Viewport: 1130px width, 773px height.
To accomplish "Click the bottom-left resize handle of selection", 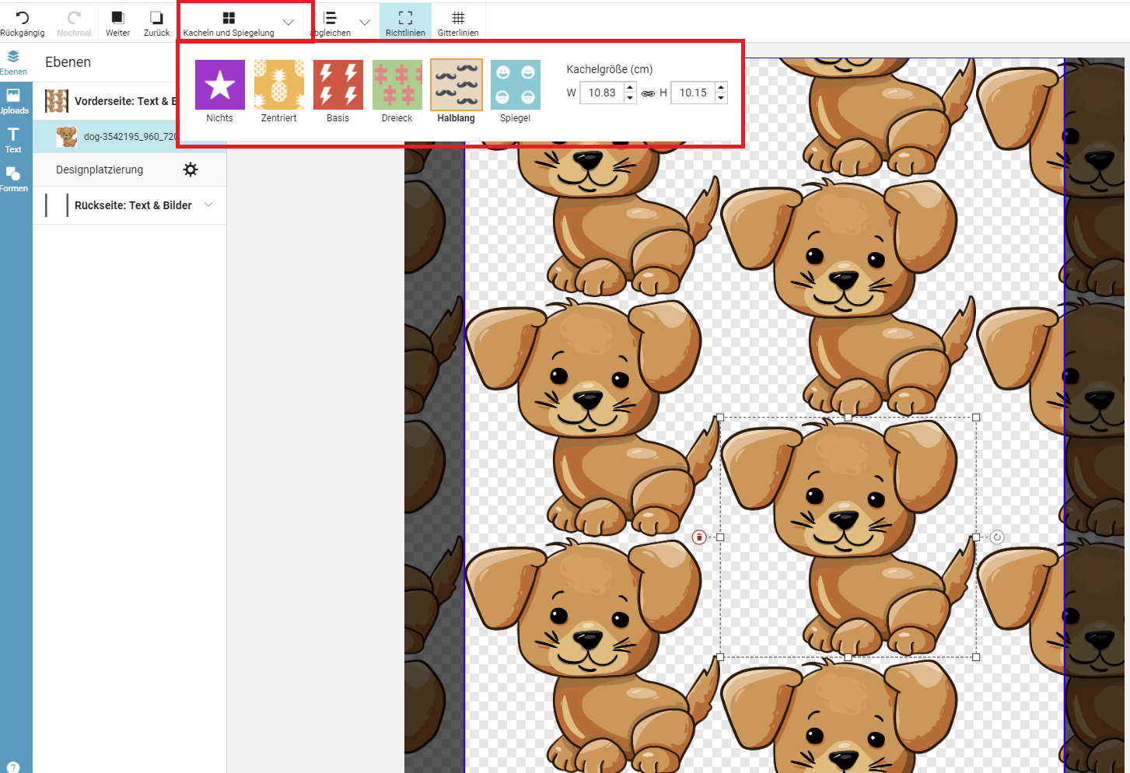I will [x=720, y=657].
